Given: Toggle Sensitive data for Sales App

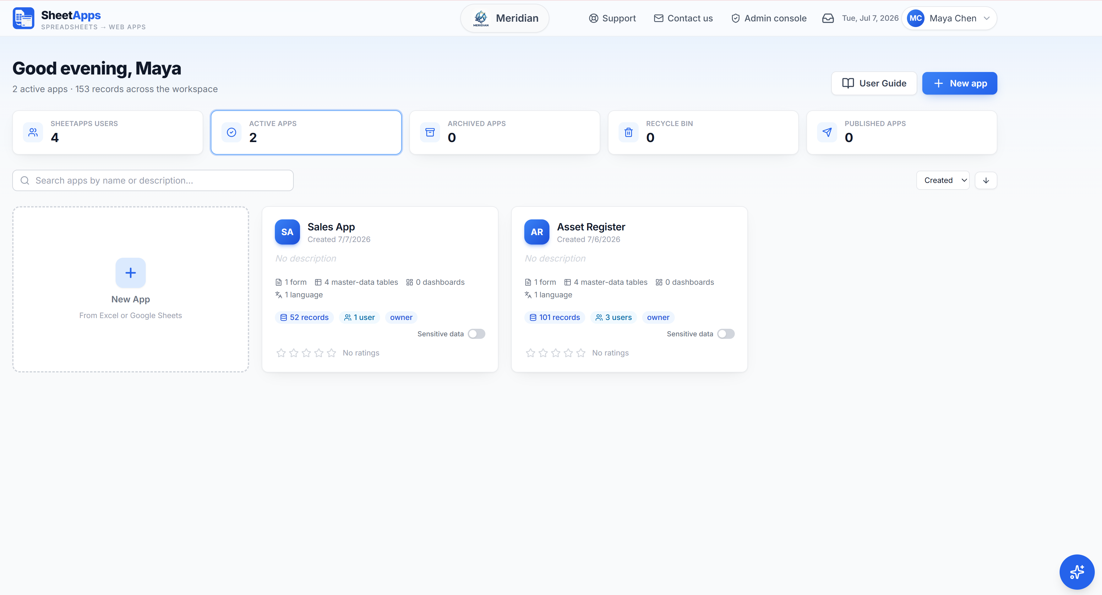Looking at the screenshot, I should pos(477,334).
